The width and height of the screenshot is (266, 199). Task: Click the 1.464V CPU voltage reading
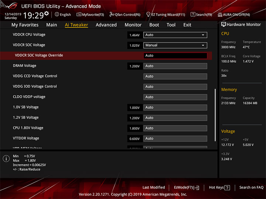click(134, 35)
